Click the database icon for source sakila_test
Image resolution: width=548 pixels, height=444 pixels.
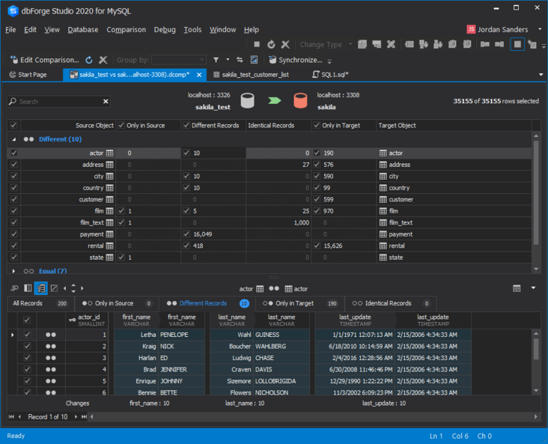coord(249,101)
